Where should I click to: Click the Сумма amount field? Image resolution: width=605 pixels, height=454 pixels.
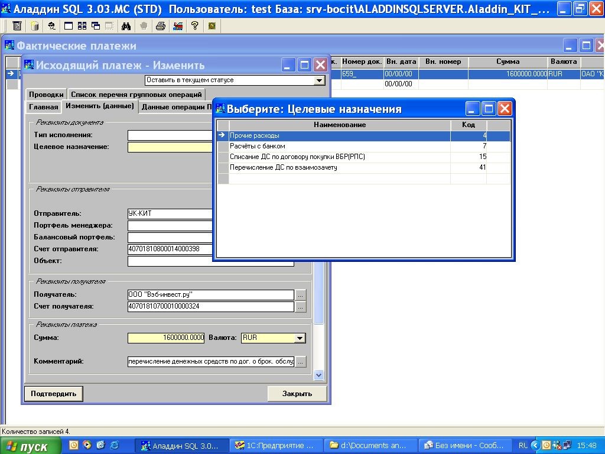click(166, 338)
